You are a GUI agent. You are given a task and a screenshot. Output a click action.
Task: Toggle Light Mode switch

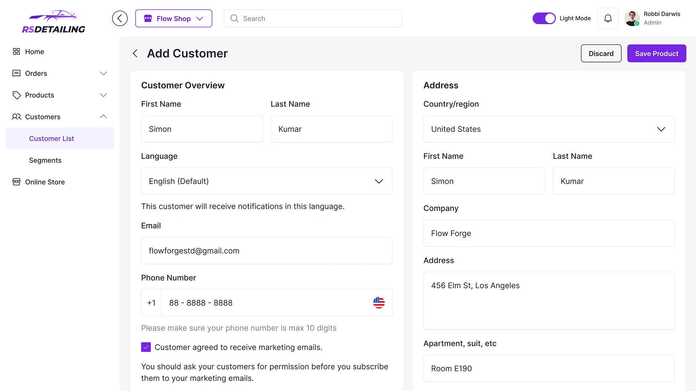tap(544, 18)
